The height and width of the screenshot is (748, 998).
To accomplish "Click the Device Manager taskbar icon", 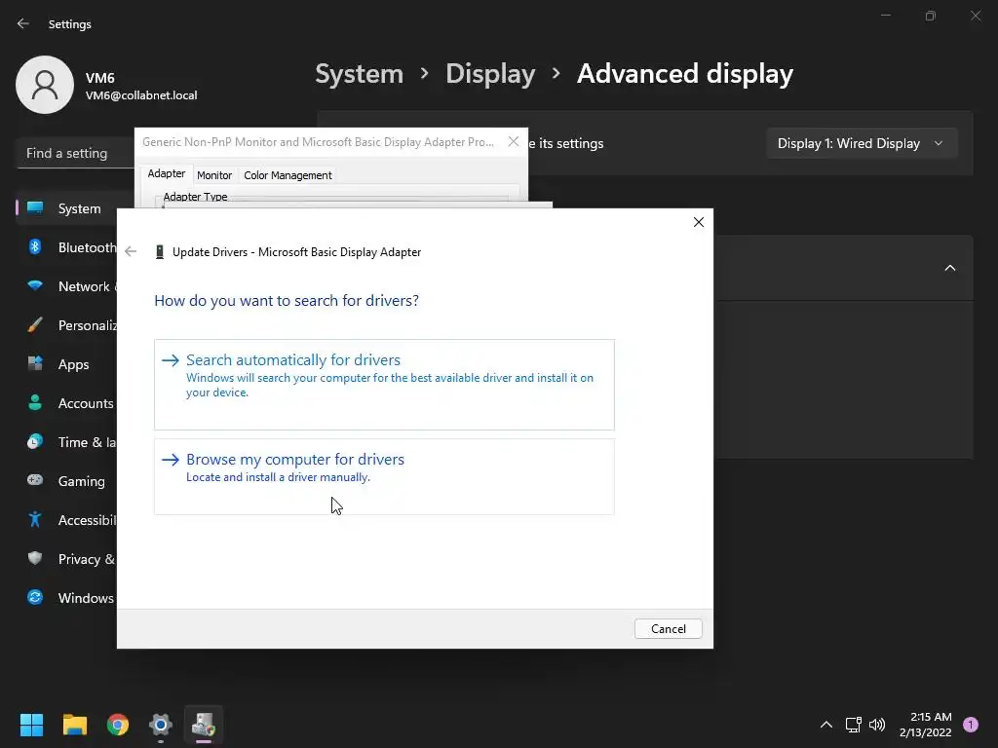I will pyautogui.click(x=204, y=725).
